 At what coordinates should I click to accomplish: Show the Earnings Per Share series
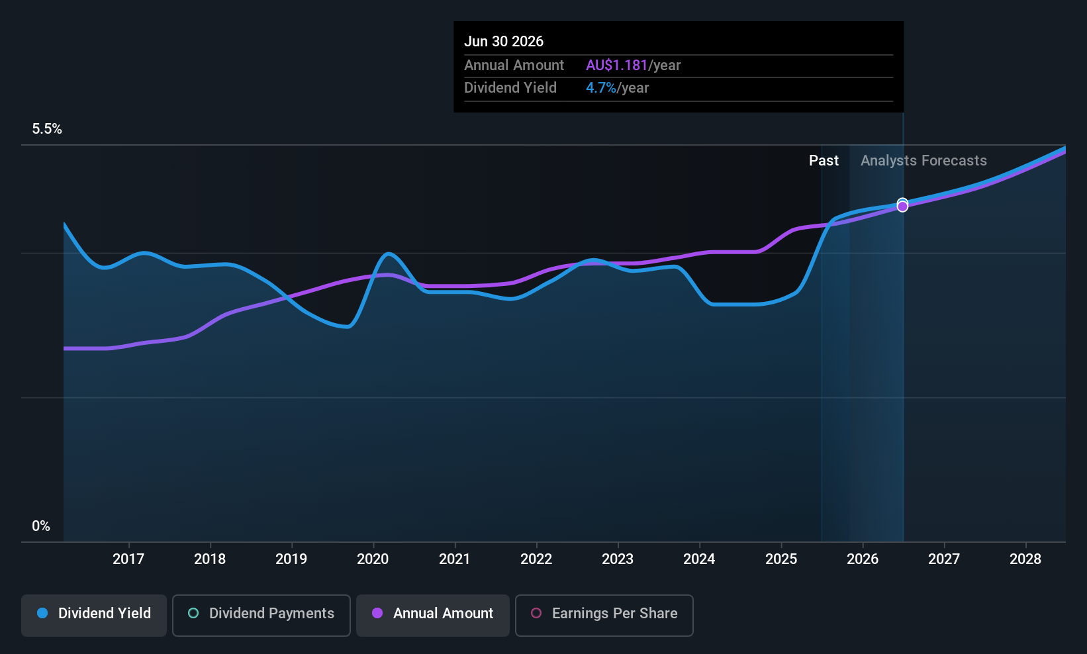click(x=604, y=615)
